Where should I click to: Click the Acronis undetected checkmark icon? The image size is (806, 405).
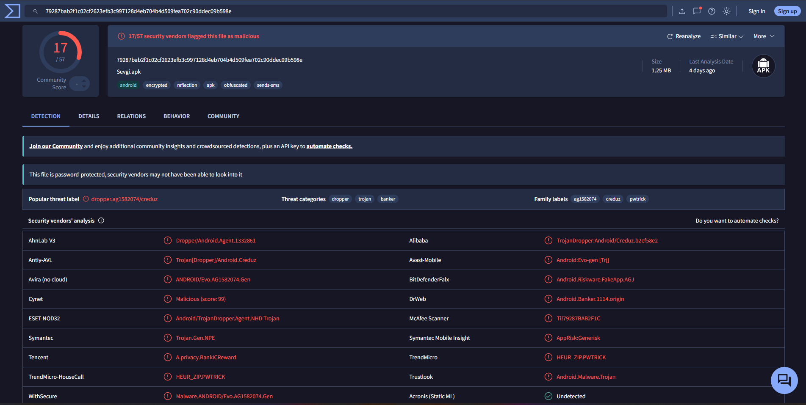[x=548, y=396]
